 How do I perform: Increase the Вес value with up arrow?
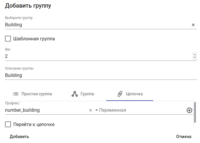pyautogui.click(x=194, y=54)
